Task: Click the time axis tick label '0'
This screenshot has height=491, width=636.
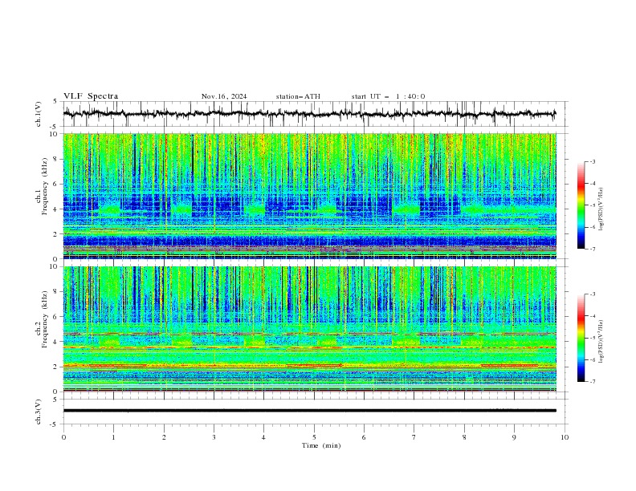Action: click(x=63, y=437)
